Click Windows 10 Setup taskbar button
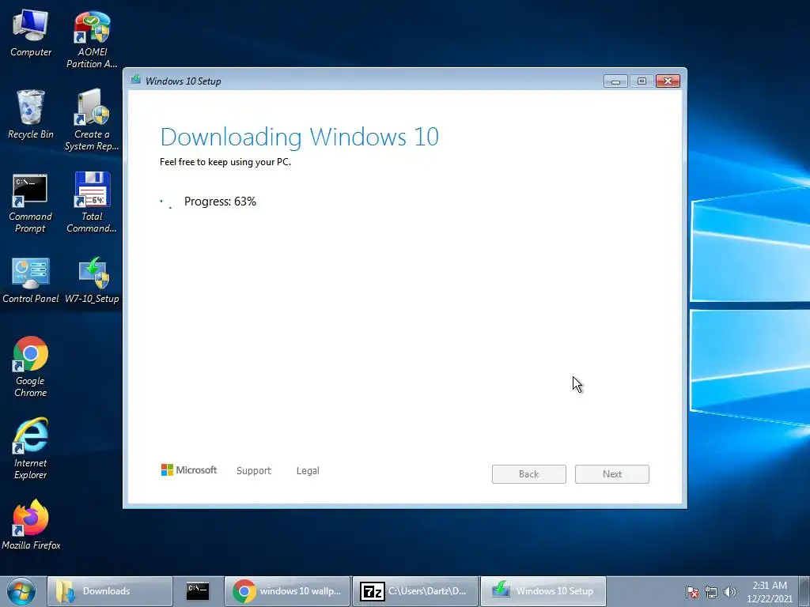The width and height of the screenshot is (810, 607). tap(543, 591)
